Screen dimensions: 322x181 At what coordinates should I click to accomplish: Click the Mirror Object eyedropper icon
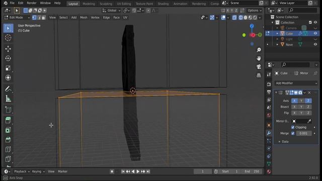point(309,121)
